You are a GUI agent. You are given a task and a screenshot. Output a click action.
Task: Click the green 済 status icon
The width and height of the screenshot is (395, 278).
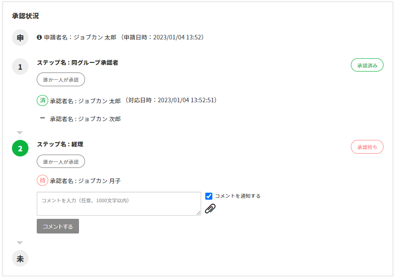pos(42,100)
